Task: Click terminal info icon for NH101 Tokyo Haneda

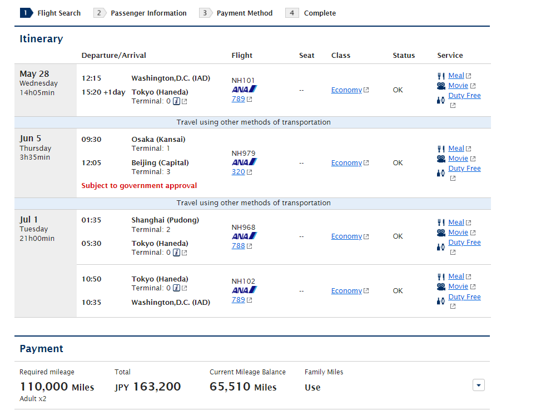Action: tap(176, 101)
